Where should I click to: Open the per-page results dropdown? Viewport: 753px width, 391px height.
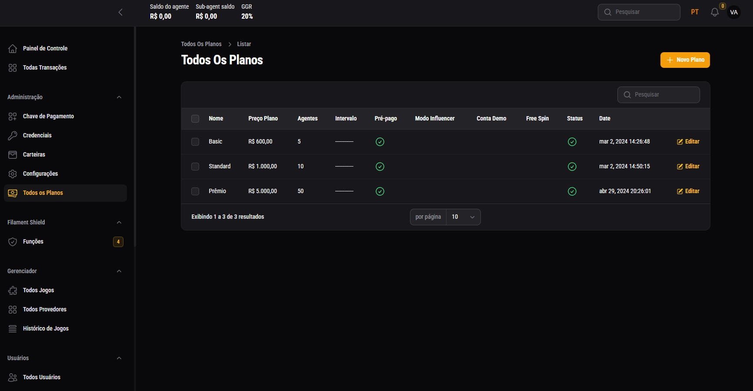(x=463, y=217)
